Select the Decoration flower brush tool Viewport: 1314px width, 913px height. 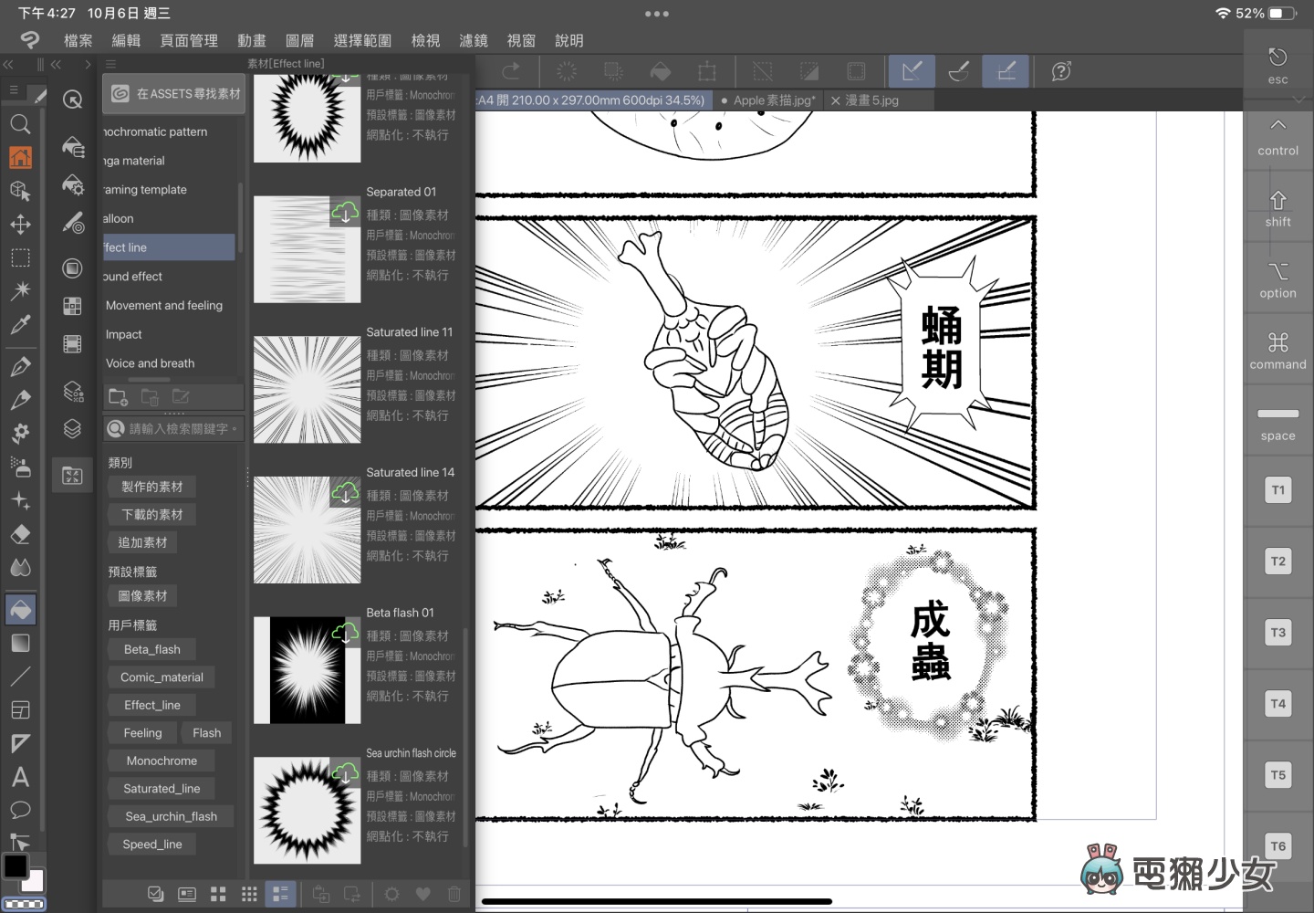20,433
